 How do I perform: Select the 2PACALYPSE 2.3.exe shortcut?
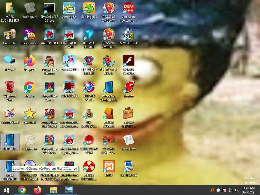coord(49,8)
